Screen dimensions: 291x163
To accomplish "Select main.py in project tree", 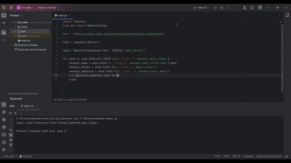I will pos(25,40).
